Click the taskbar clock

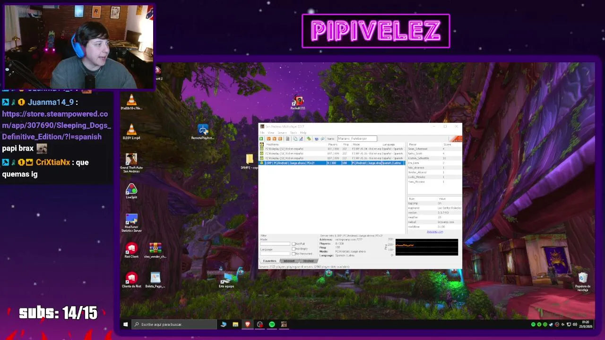pyautogui.click(x=585, y=324)
